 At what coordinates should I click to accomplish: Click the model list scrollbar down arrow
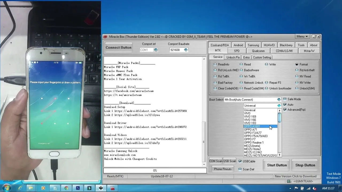pyautogui.click(x=279, y=155)
